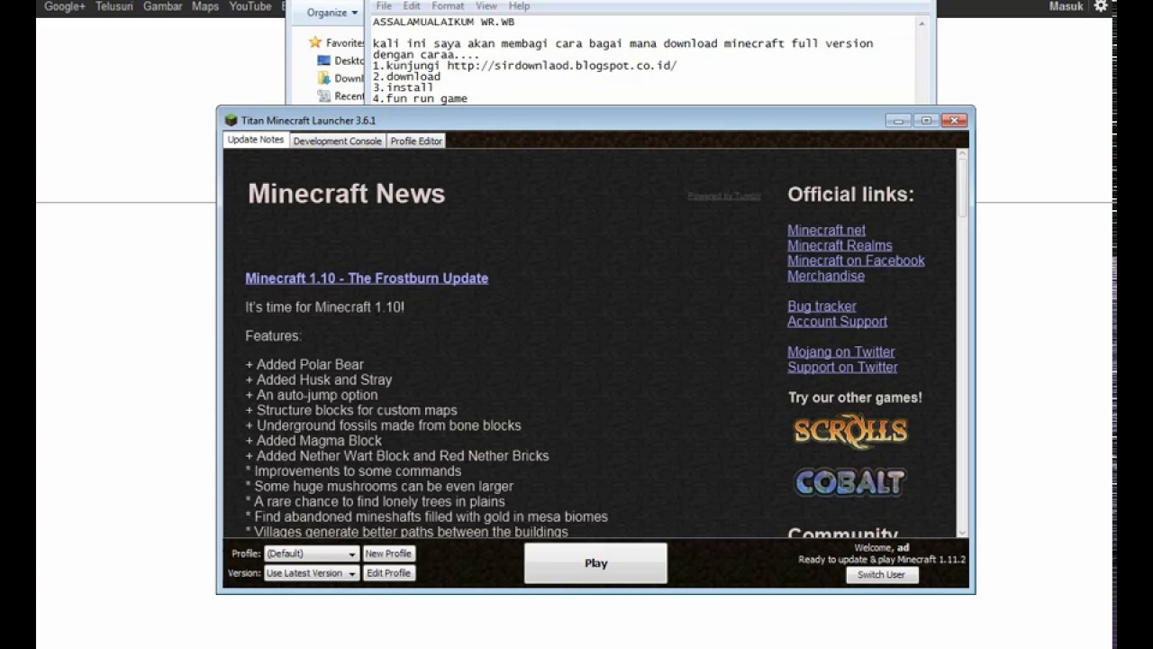Click the Titan Minecraft Launcher title bar icon
This screenshot has width=1153, height=649.
click(232, 121)
